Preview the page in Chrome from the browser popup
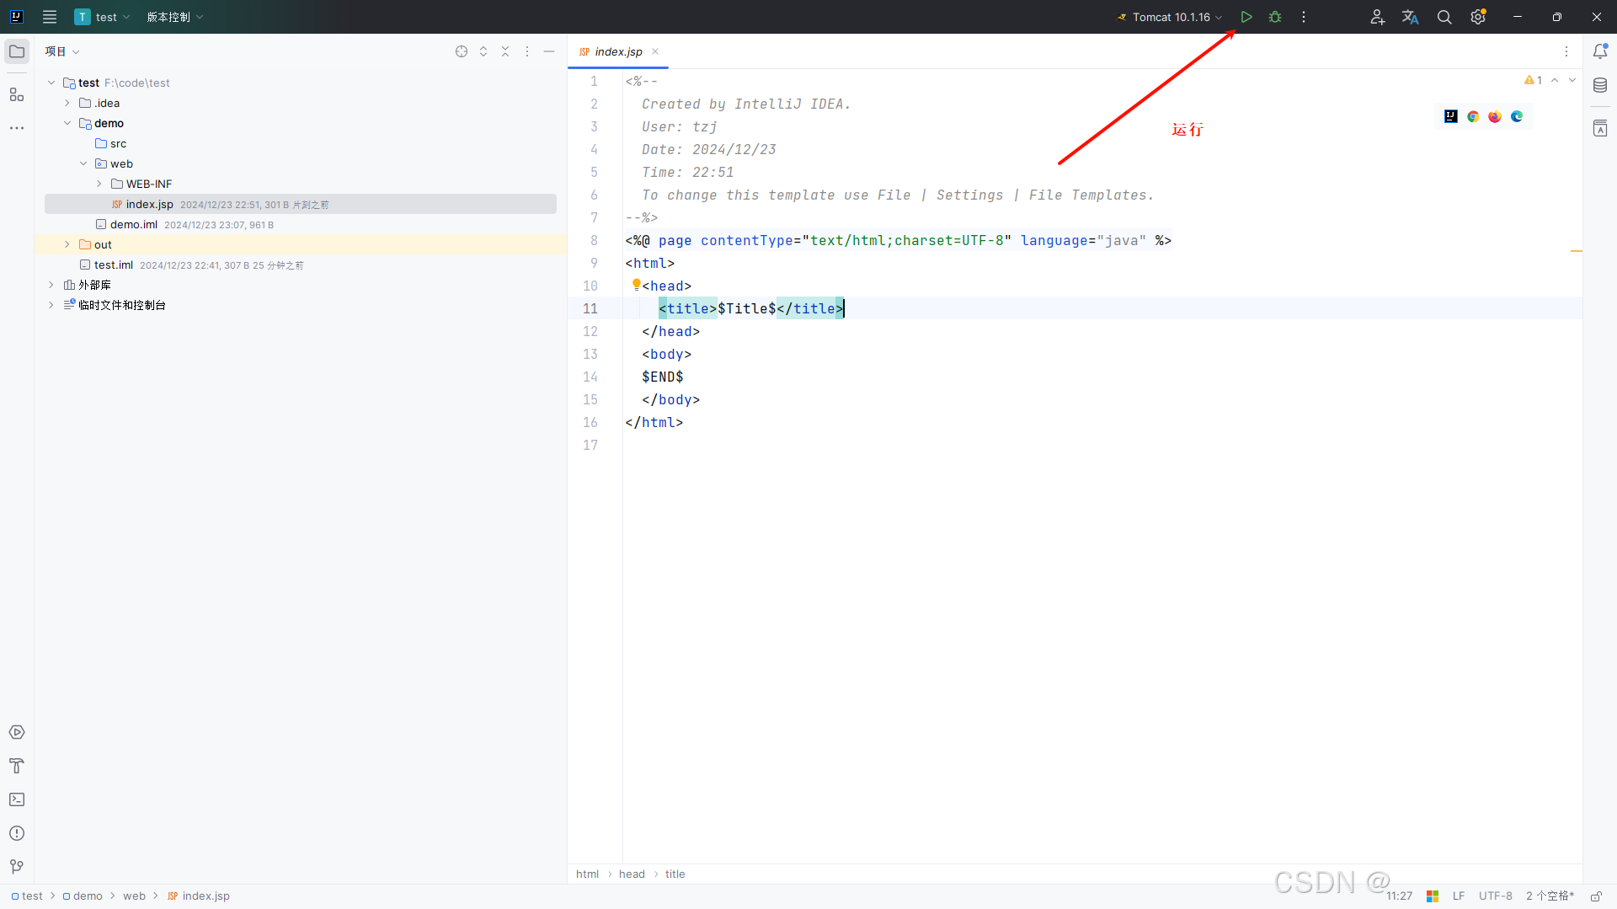 [x=1473, y=116]
